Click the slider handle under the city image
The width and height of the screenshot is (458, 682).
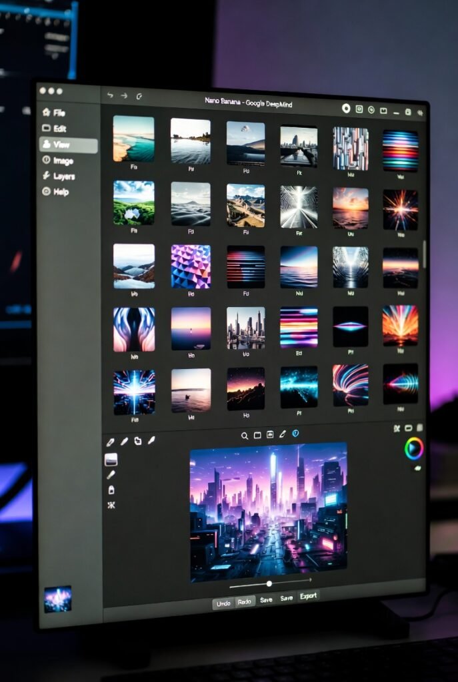pos(269,583)
